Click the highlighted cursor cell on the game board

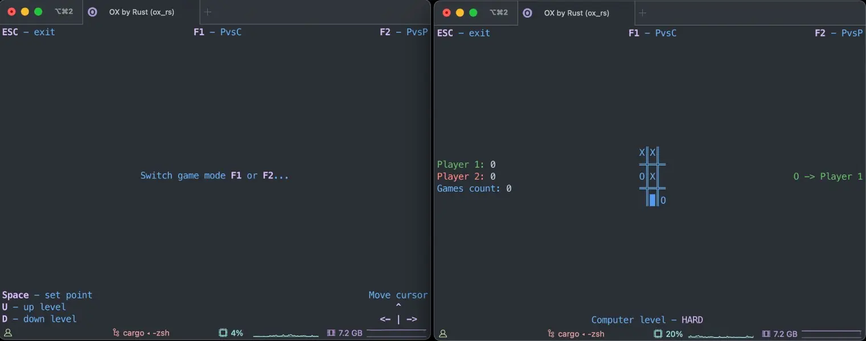tap(652, 200)
